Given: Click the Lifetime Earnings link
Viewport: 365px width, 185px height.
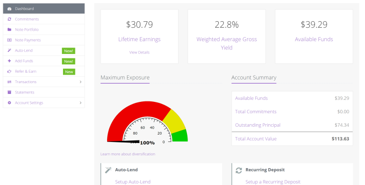Looking at the screenshot, I should point(139,39).
